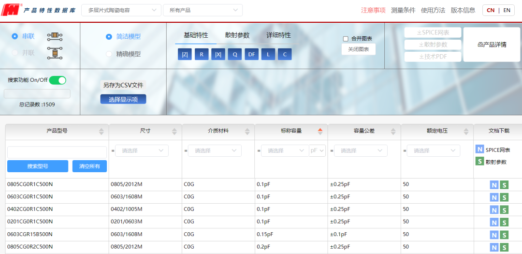This screenshot has width=522, height=254.
Task: Click the |Z| impedance chart icon
Action: tap(185, 55)
